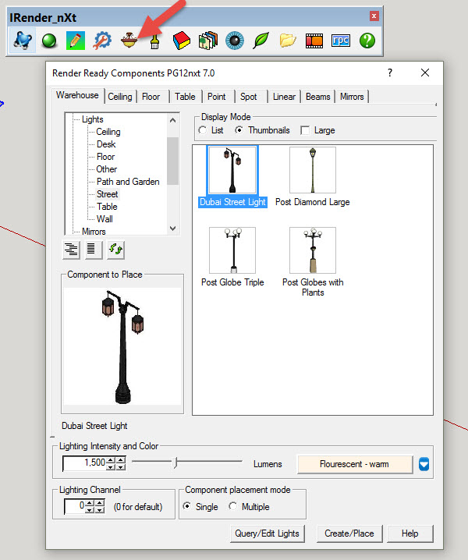The height and width of the screenshot is (560, 468).
Task: Click the Lumens intensity slider handle
Action: click(x=175, y=463)
